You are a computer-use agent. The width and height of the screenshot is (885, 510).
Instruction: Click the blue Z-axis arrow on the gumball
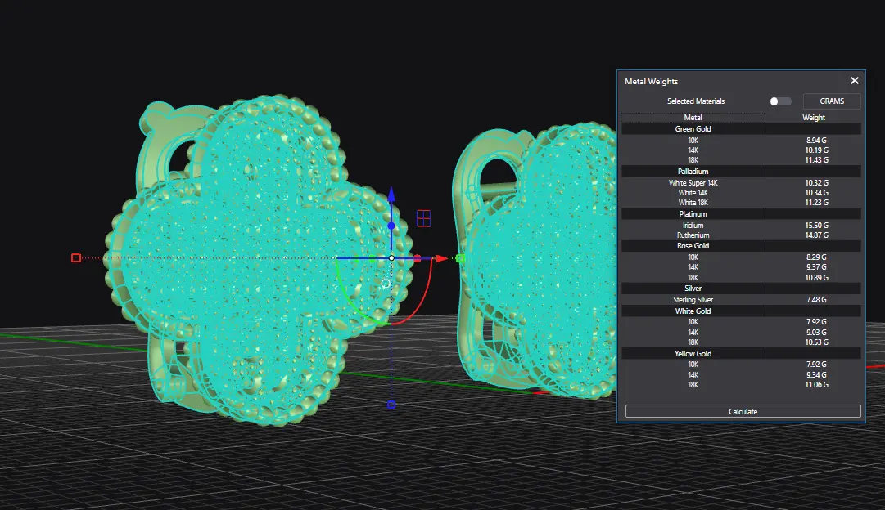click(391, 195)
